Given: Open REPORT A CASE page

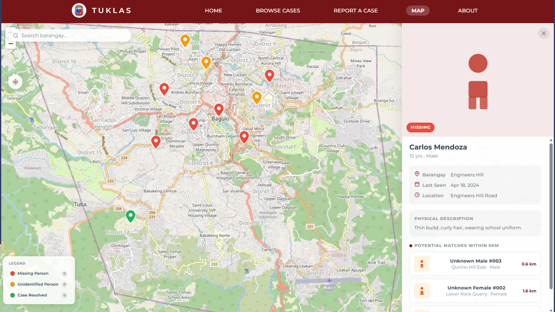Looking at the screenshot, I should tap(356, 11).
